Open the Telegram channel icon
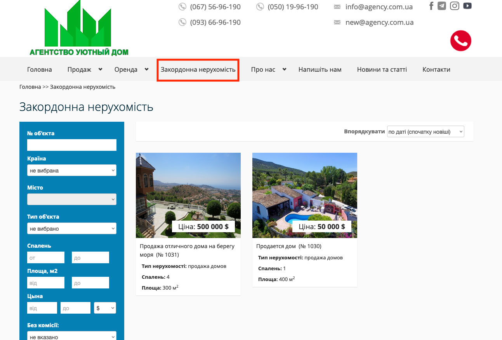The width and height of the screenshot is (502, 340). click(442, 6)
